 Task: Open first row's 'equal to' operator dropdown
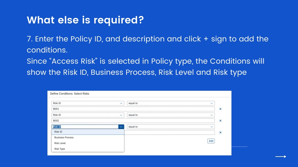(171, 103)
